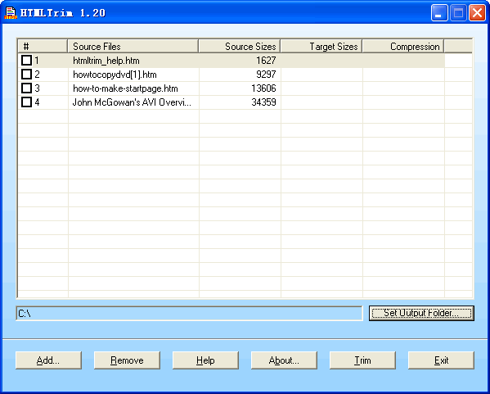Sort by the Source Files column header
The width and height of the screenshot is (490, 394).
point(133,47)
